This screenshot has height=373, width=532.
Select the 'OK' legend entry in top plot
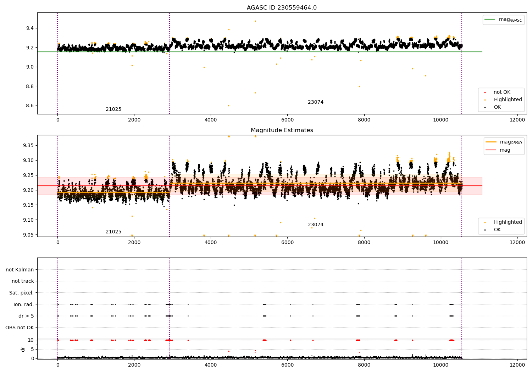497,107
